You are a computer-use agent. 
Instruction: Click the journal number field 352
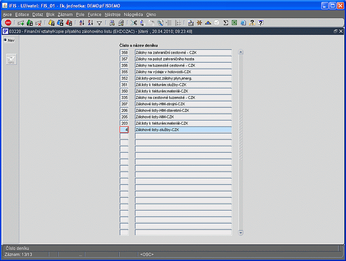[124, 78]
